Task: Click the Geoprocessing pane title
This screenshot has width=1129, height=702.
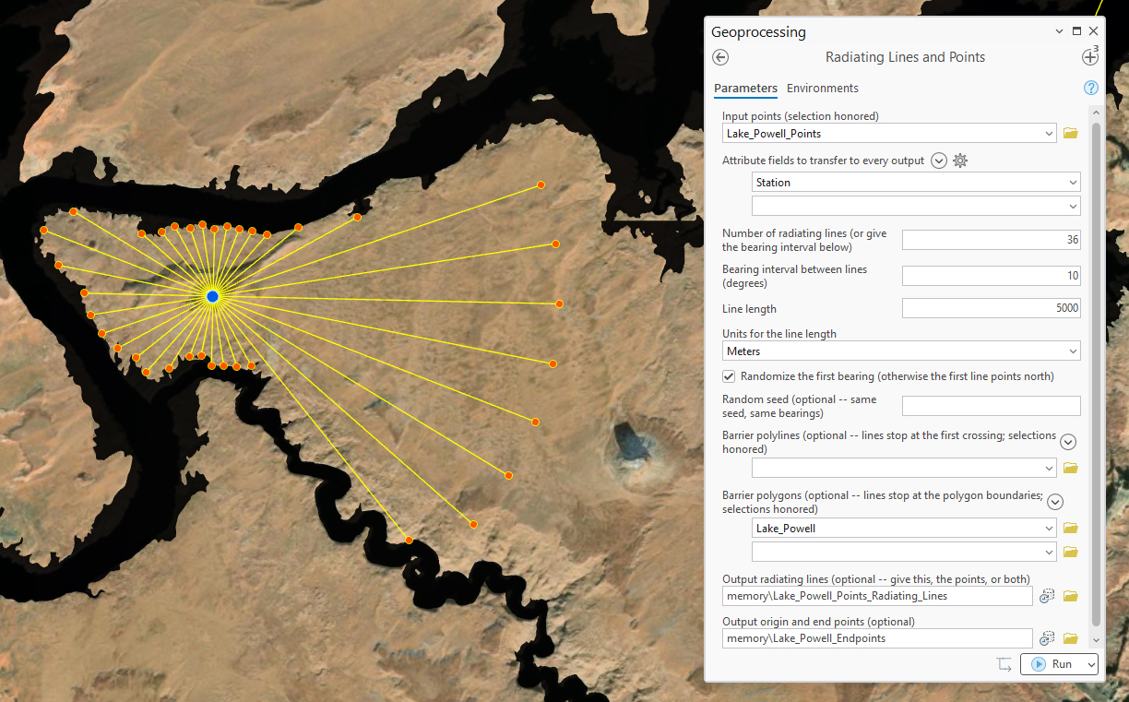Action: coord(758,32)
